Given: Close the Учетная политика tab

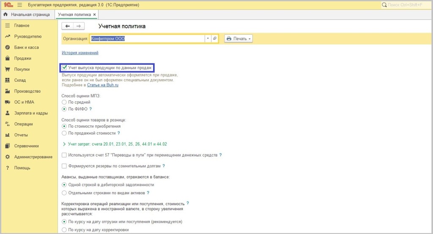Looking at the screenshot, I should tap(94, 14).
